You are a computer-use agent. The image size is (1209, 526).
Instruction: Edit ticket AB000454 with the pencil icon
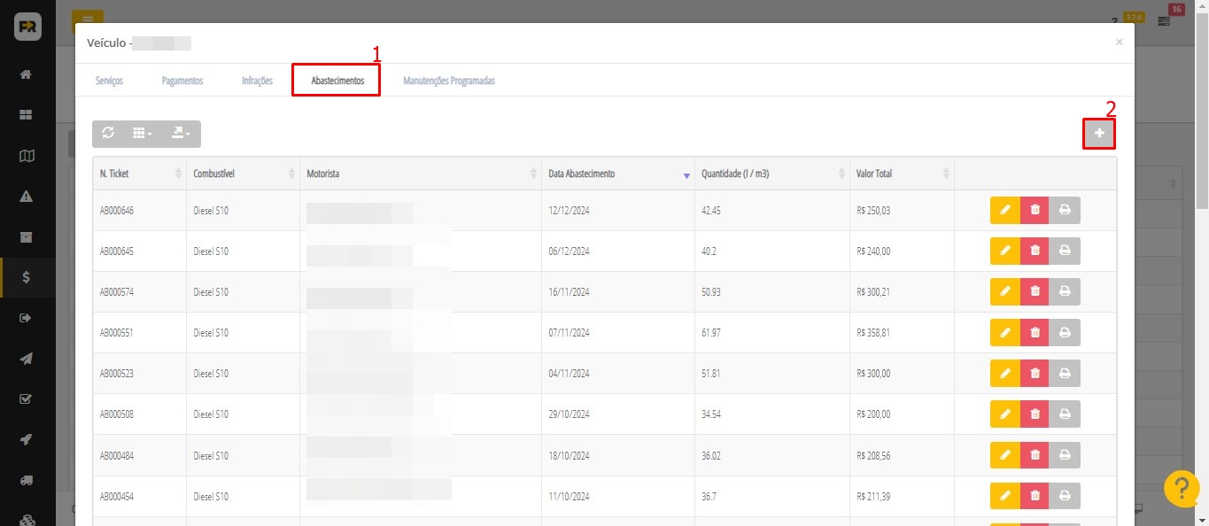point(1004,496)
